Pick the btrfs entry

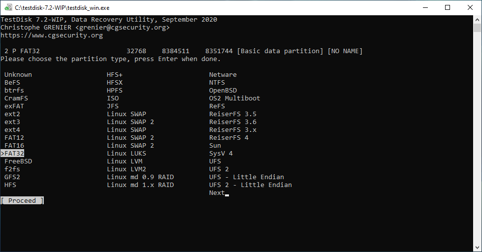14,91
